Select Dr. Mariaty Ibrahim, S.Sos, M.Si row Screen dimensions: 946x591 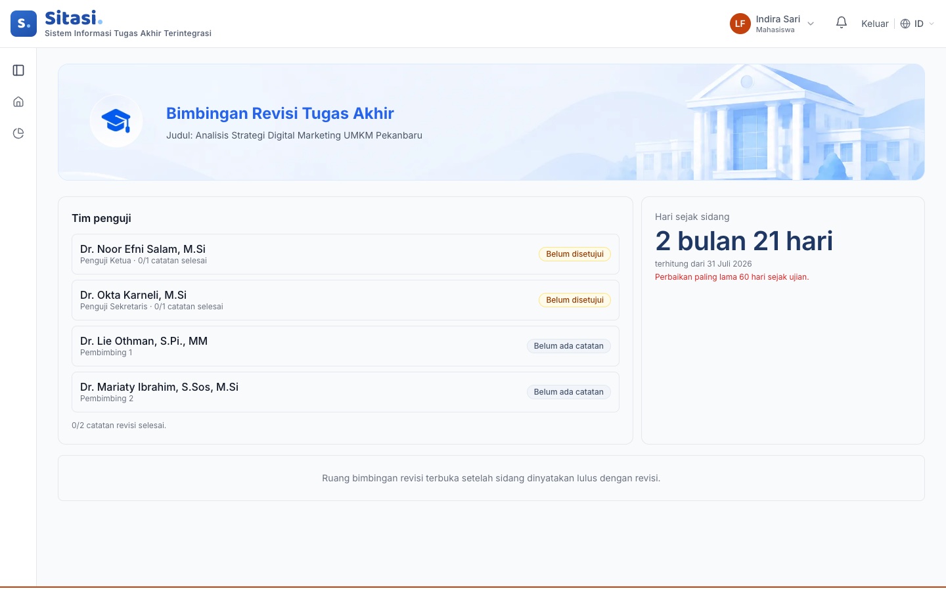[346, 392]
